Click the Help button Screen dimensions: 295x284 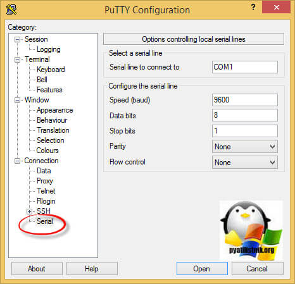(x=92, y=269)
